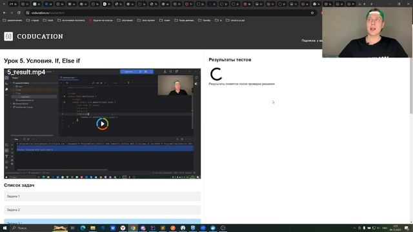
Task: Click the 'Список задач' heading
Action: [x=19, y=185]
